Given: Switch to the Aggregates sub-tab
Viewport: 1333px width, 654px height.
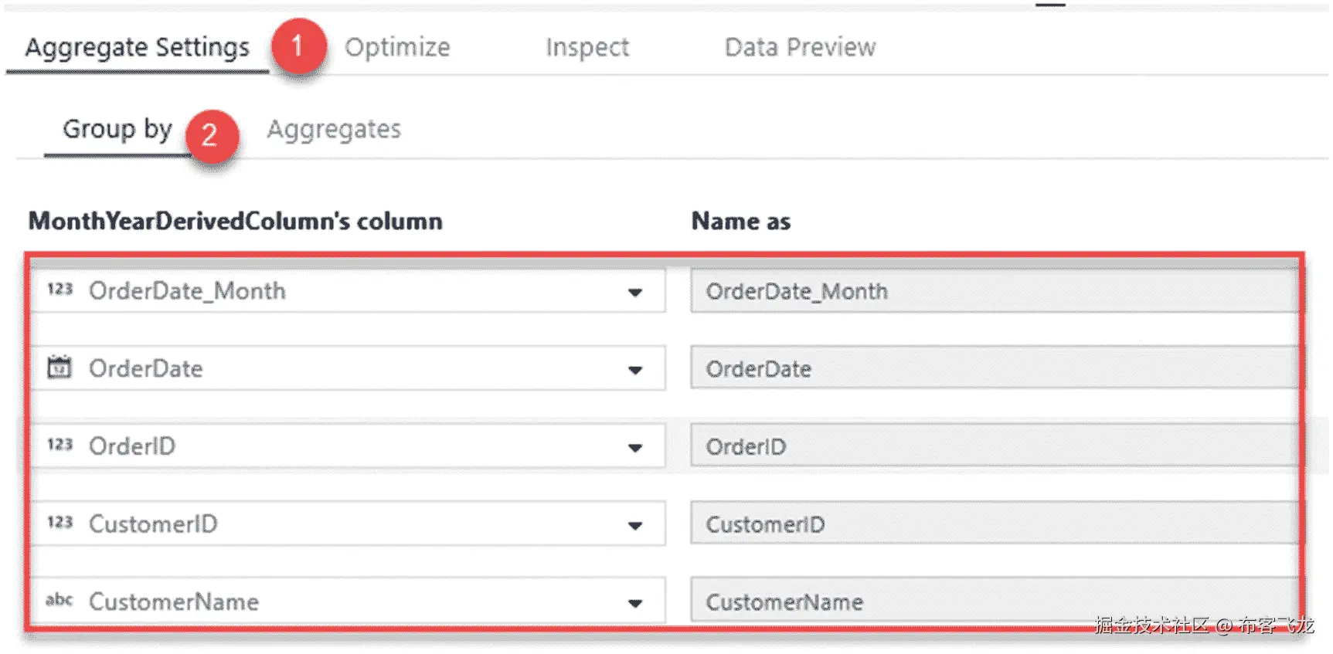Looking at the screenshot, I should (334, 129).
